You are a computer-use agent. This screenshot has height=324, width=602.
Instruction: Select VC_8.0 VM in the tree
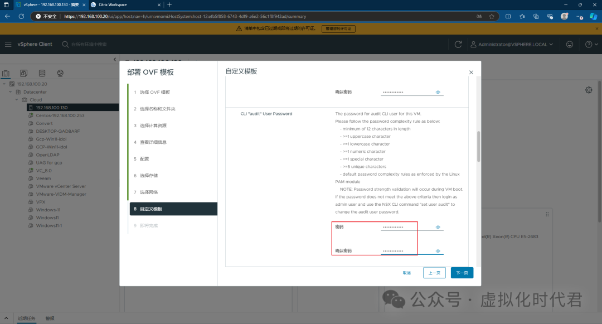point(43,171)
